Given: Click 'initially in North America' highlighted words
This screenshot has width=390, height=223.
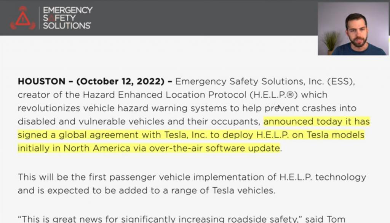Looking at the screenshot, I should pos(74,148).
